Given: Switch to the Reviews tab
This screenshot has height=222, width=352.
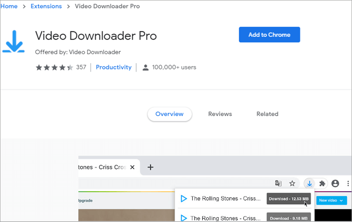Looking at the screenshot, I should pyautogui.click(x=220, y=114).
